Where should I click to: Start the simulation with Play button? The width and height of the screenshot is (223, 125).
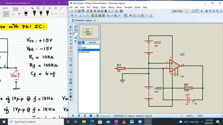(73, 116)
